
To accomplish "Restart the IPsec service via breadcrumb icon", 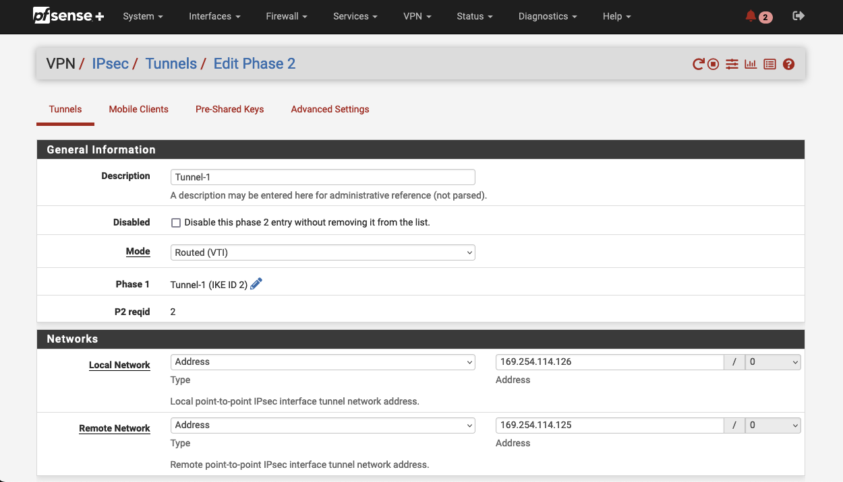I will [697, 63].
